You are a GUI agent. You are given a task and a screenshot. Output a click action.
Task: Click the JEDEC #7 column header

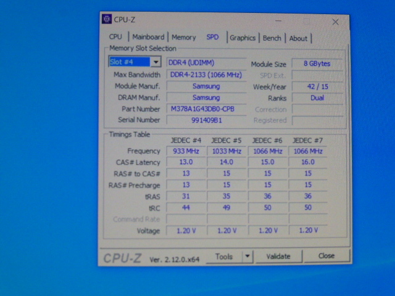coord(307,140)
